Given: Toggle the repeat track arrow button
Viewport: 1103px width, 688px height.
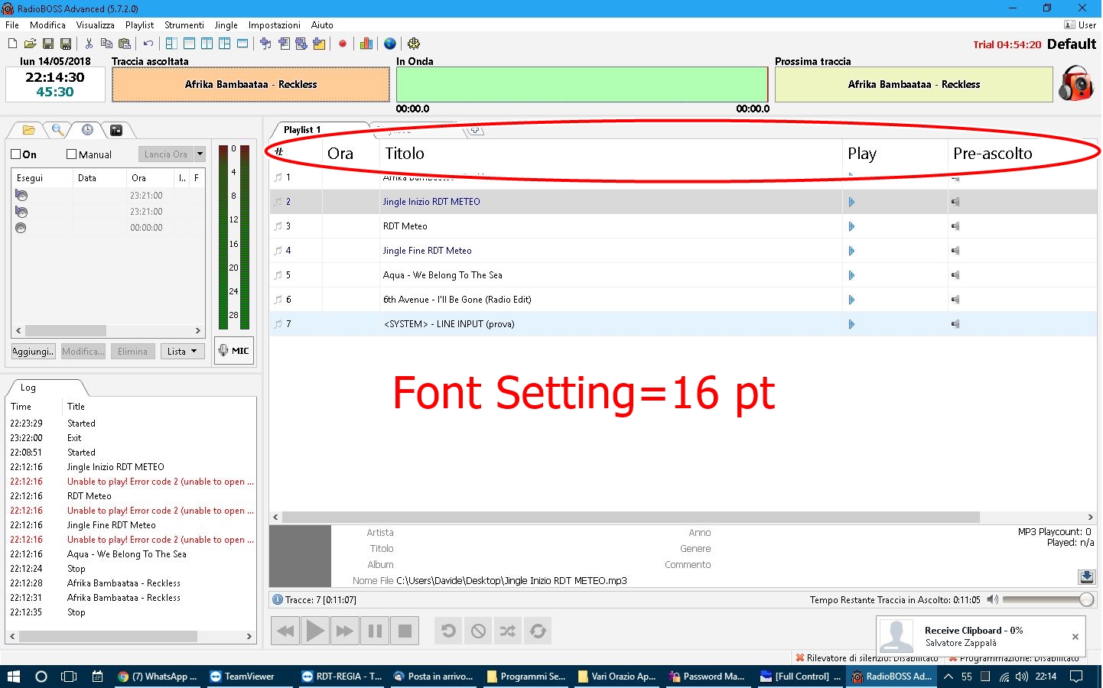Looking at the screenshot, I should [x=449, y=631].
